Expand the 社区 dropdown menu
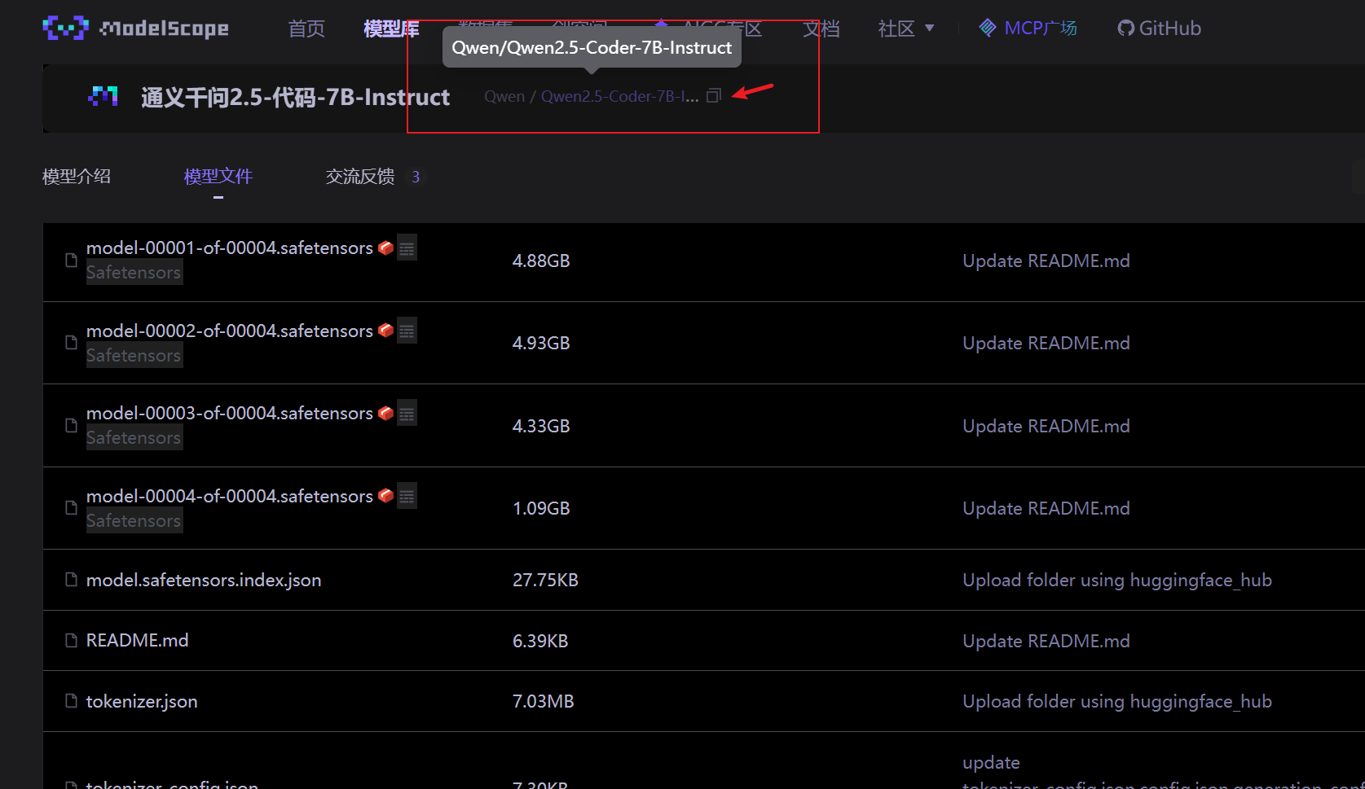Image resolution: width=1365 pixels, height=789 pixels. click(x=906, y=28)
